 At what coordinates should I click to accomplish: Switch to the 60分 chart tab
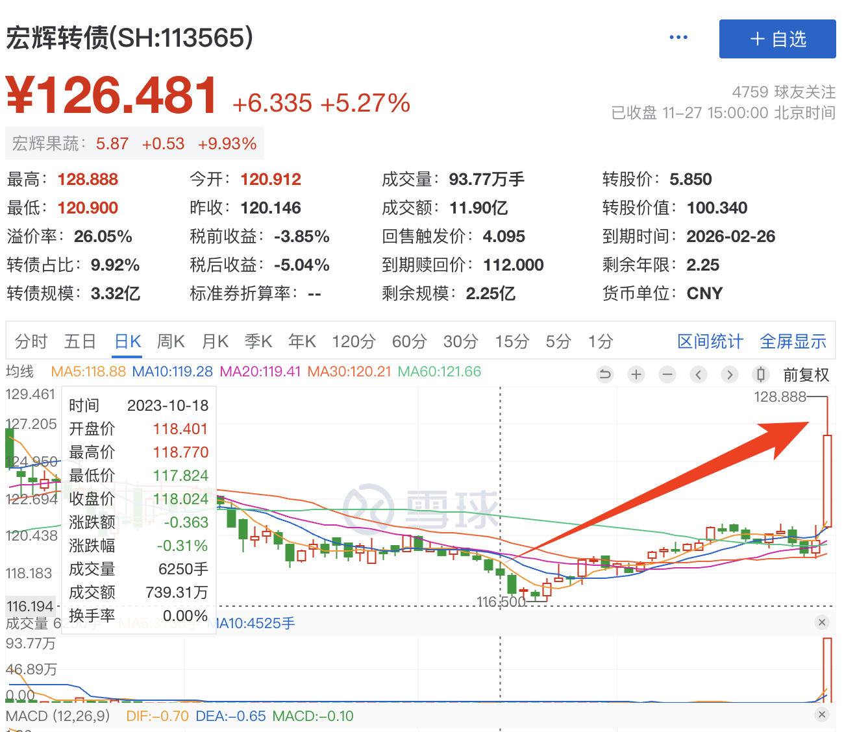tap(409, 341)
